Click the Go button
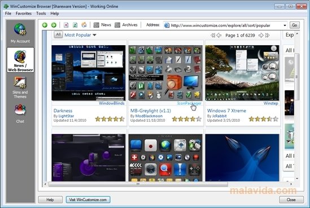The height and width of the screenshot is (208, 310). pyautogui.click(x=295, y=25)
